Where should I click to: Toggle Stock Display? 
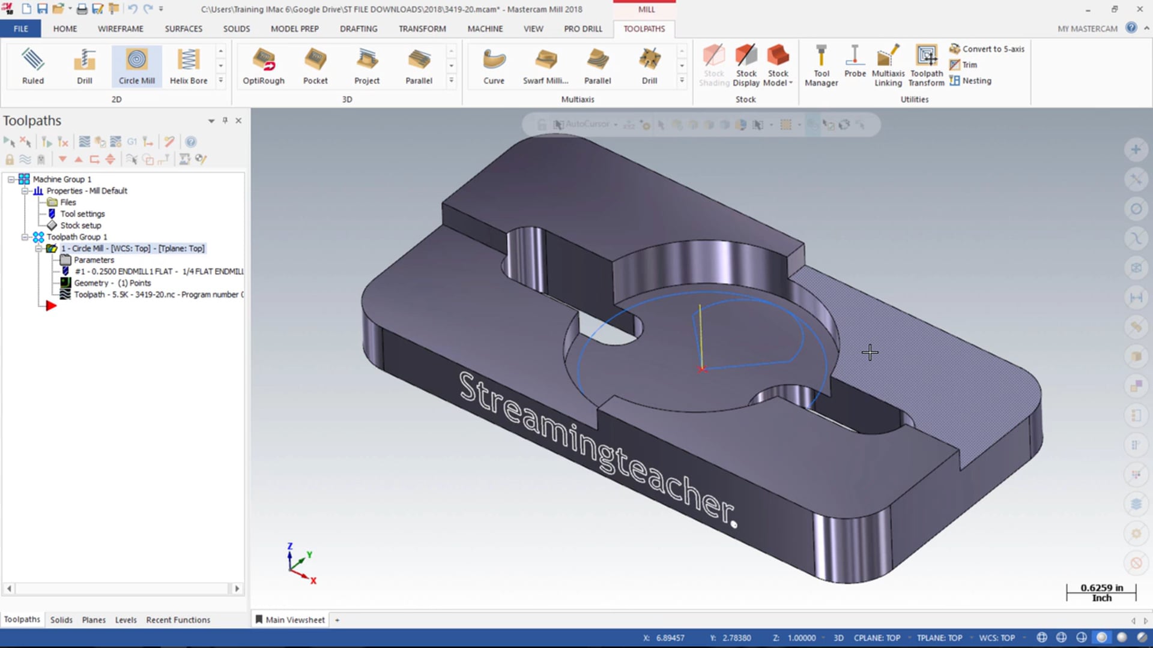click(746, 65)
